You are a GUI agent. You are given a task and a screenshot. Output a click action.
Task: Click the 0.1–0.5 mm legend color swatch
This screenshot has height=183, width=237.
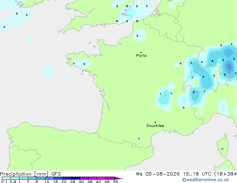6,178
